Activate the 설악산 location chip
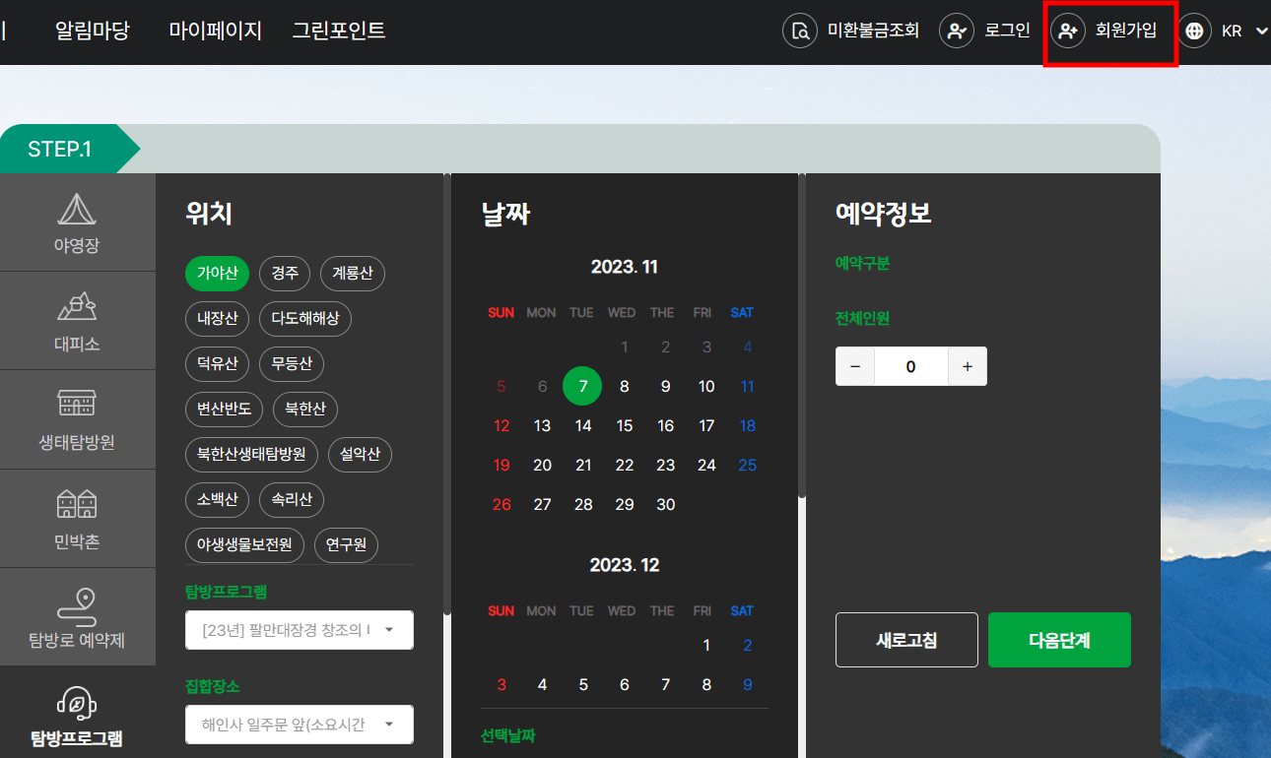1271x758 pixels. click(x=360, y=455)
